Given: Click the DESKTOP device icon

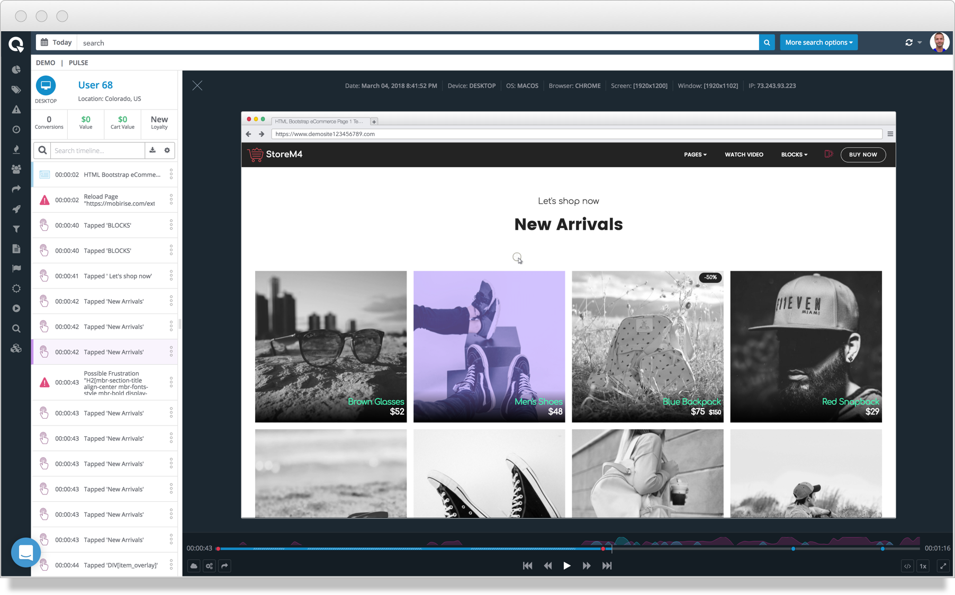Looking at the screenshot, I should (x=46, y=86).
